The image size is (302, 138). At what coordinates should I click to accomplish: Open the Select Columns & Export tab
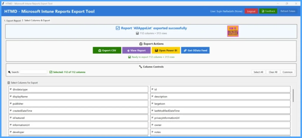(36, 20)
